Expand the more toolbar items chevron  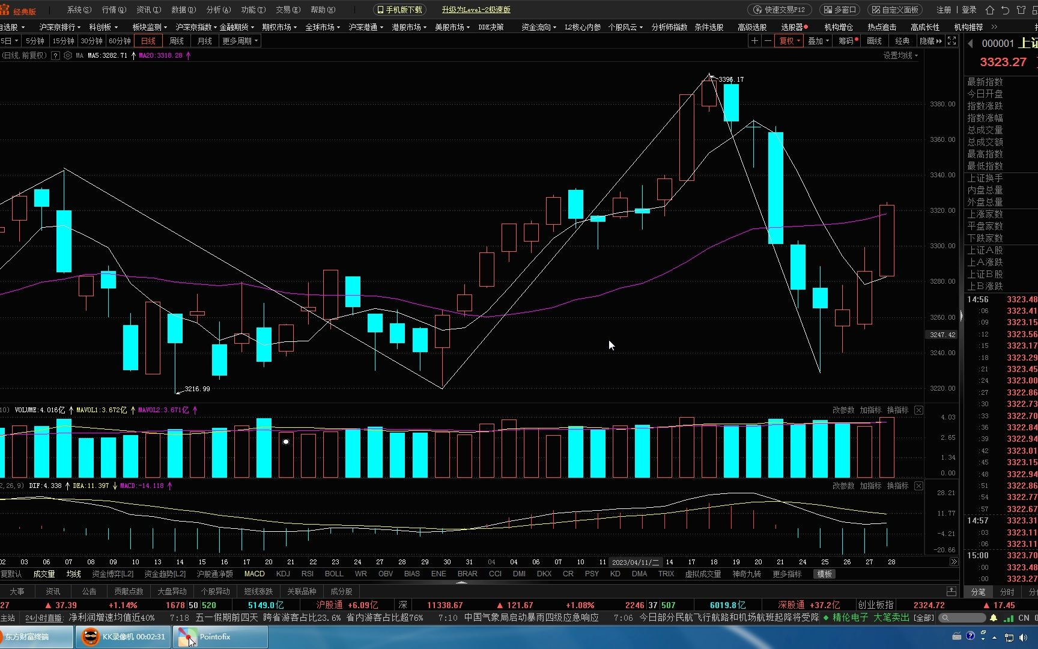pyautogui.click(x=994, y=27)
